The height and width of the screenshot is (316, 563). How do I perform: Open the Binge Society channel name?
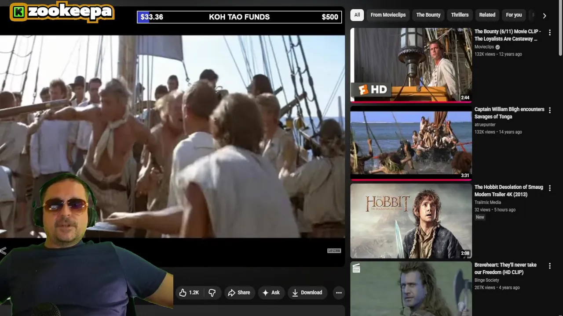486,280
